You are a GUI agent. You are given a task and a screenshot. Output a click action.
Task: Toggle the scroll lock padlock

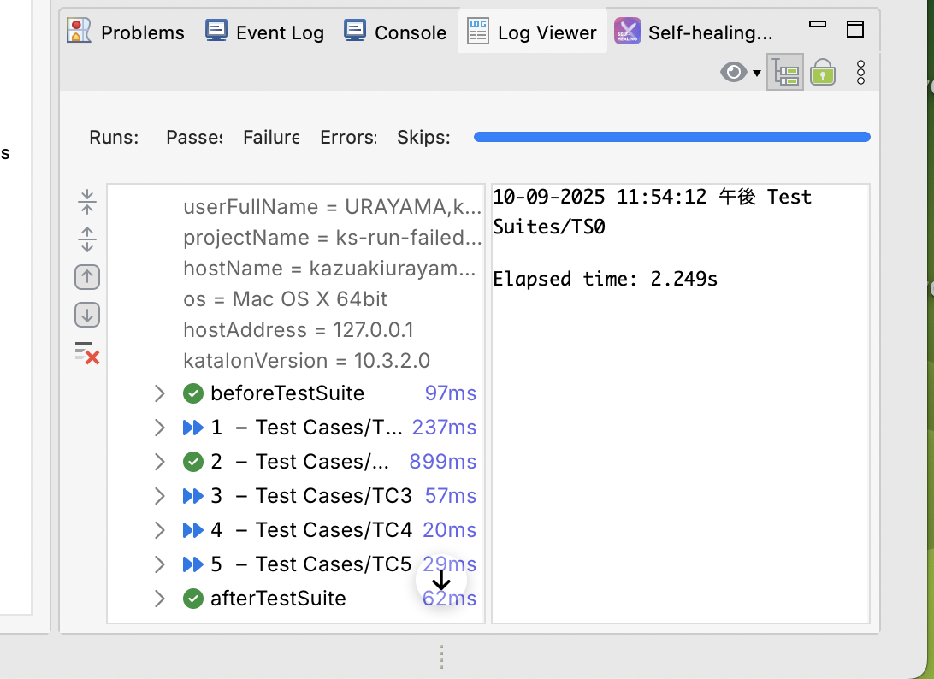[x=823, y=73]
